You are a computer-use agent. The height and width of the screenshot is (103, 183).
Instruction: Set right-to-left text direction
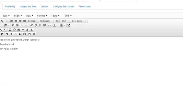32,30
